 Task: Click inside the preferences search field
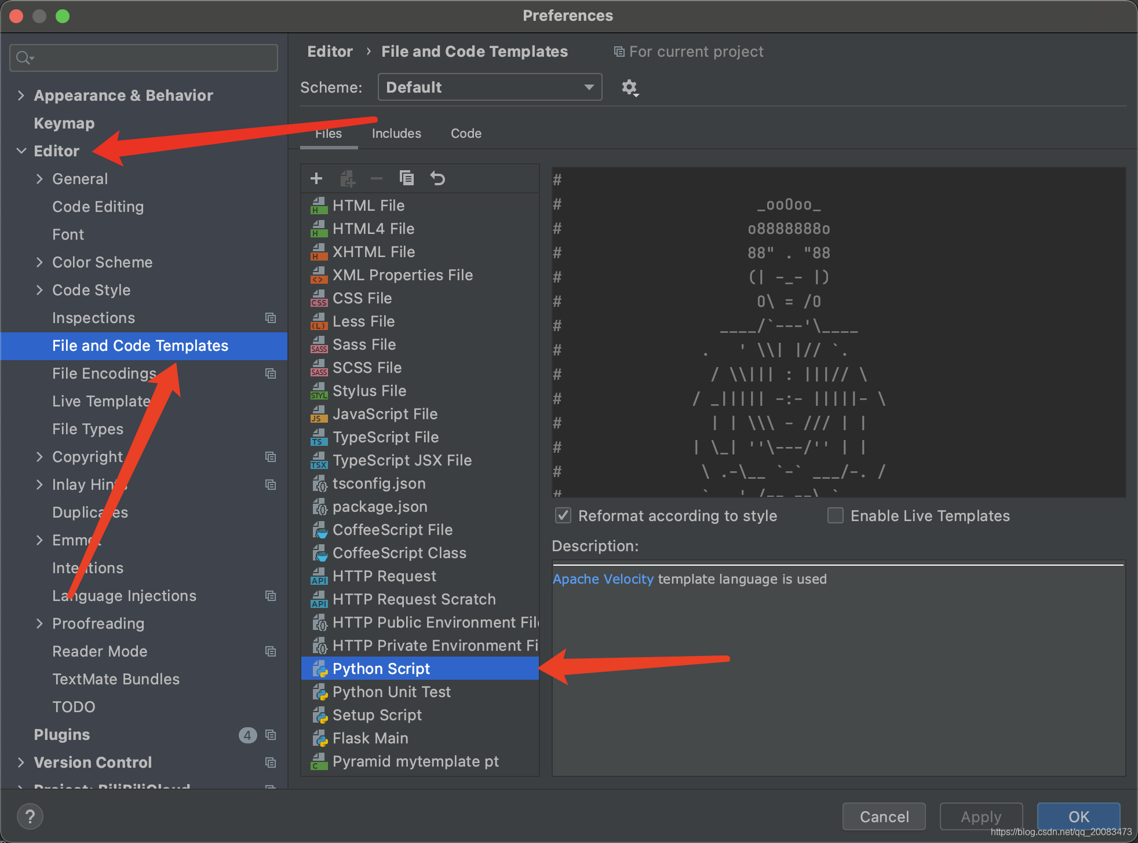coord(144,58)
